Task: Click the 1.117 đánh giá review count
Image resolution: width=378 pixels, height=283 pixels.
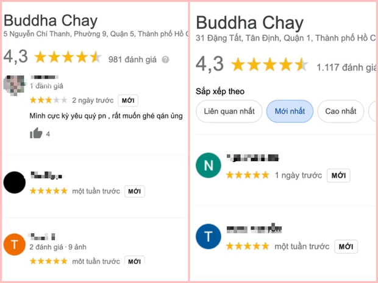Action: pos(346,68)
